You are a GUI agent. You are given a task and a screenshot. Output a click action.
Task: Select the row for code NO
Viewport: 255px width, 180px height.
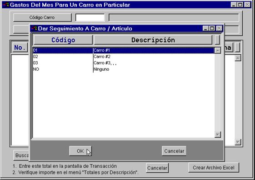123,69
